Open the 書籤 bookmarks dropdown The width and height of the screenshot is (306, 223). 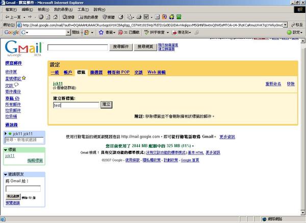114,33
